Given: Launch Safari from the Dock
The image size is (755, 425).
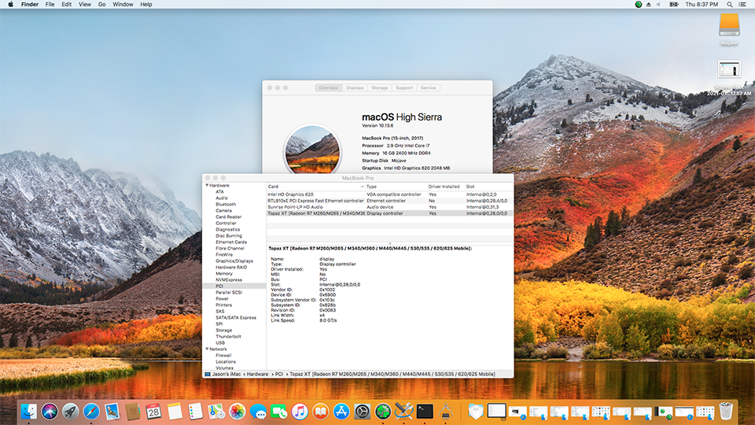Looking at the screenshot, I should point(91,411).
